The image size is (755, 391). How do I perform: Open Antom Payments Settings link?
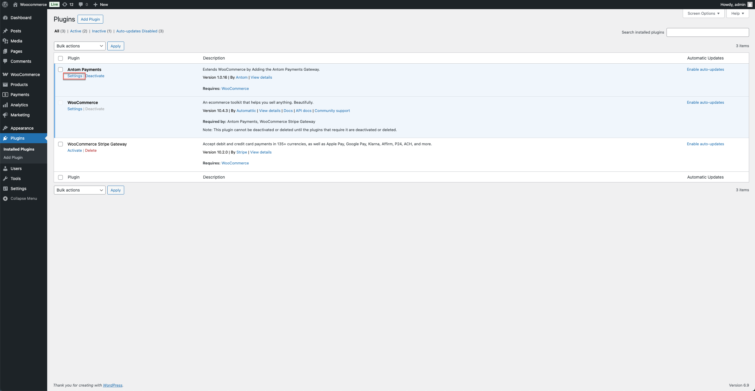click(x=75, y=76)
